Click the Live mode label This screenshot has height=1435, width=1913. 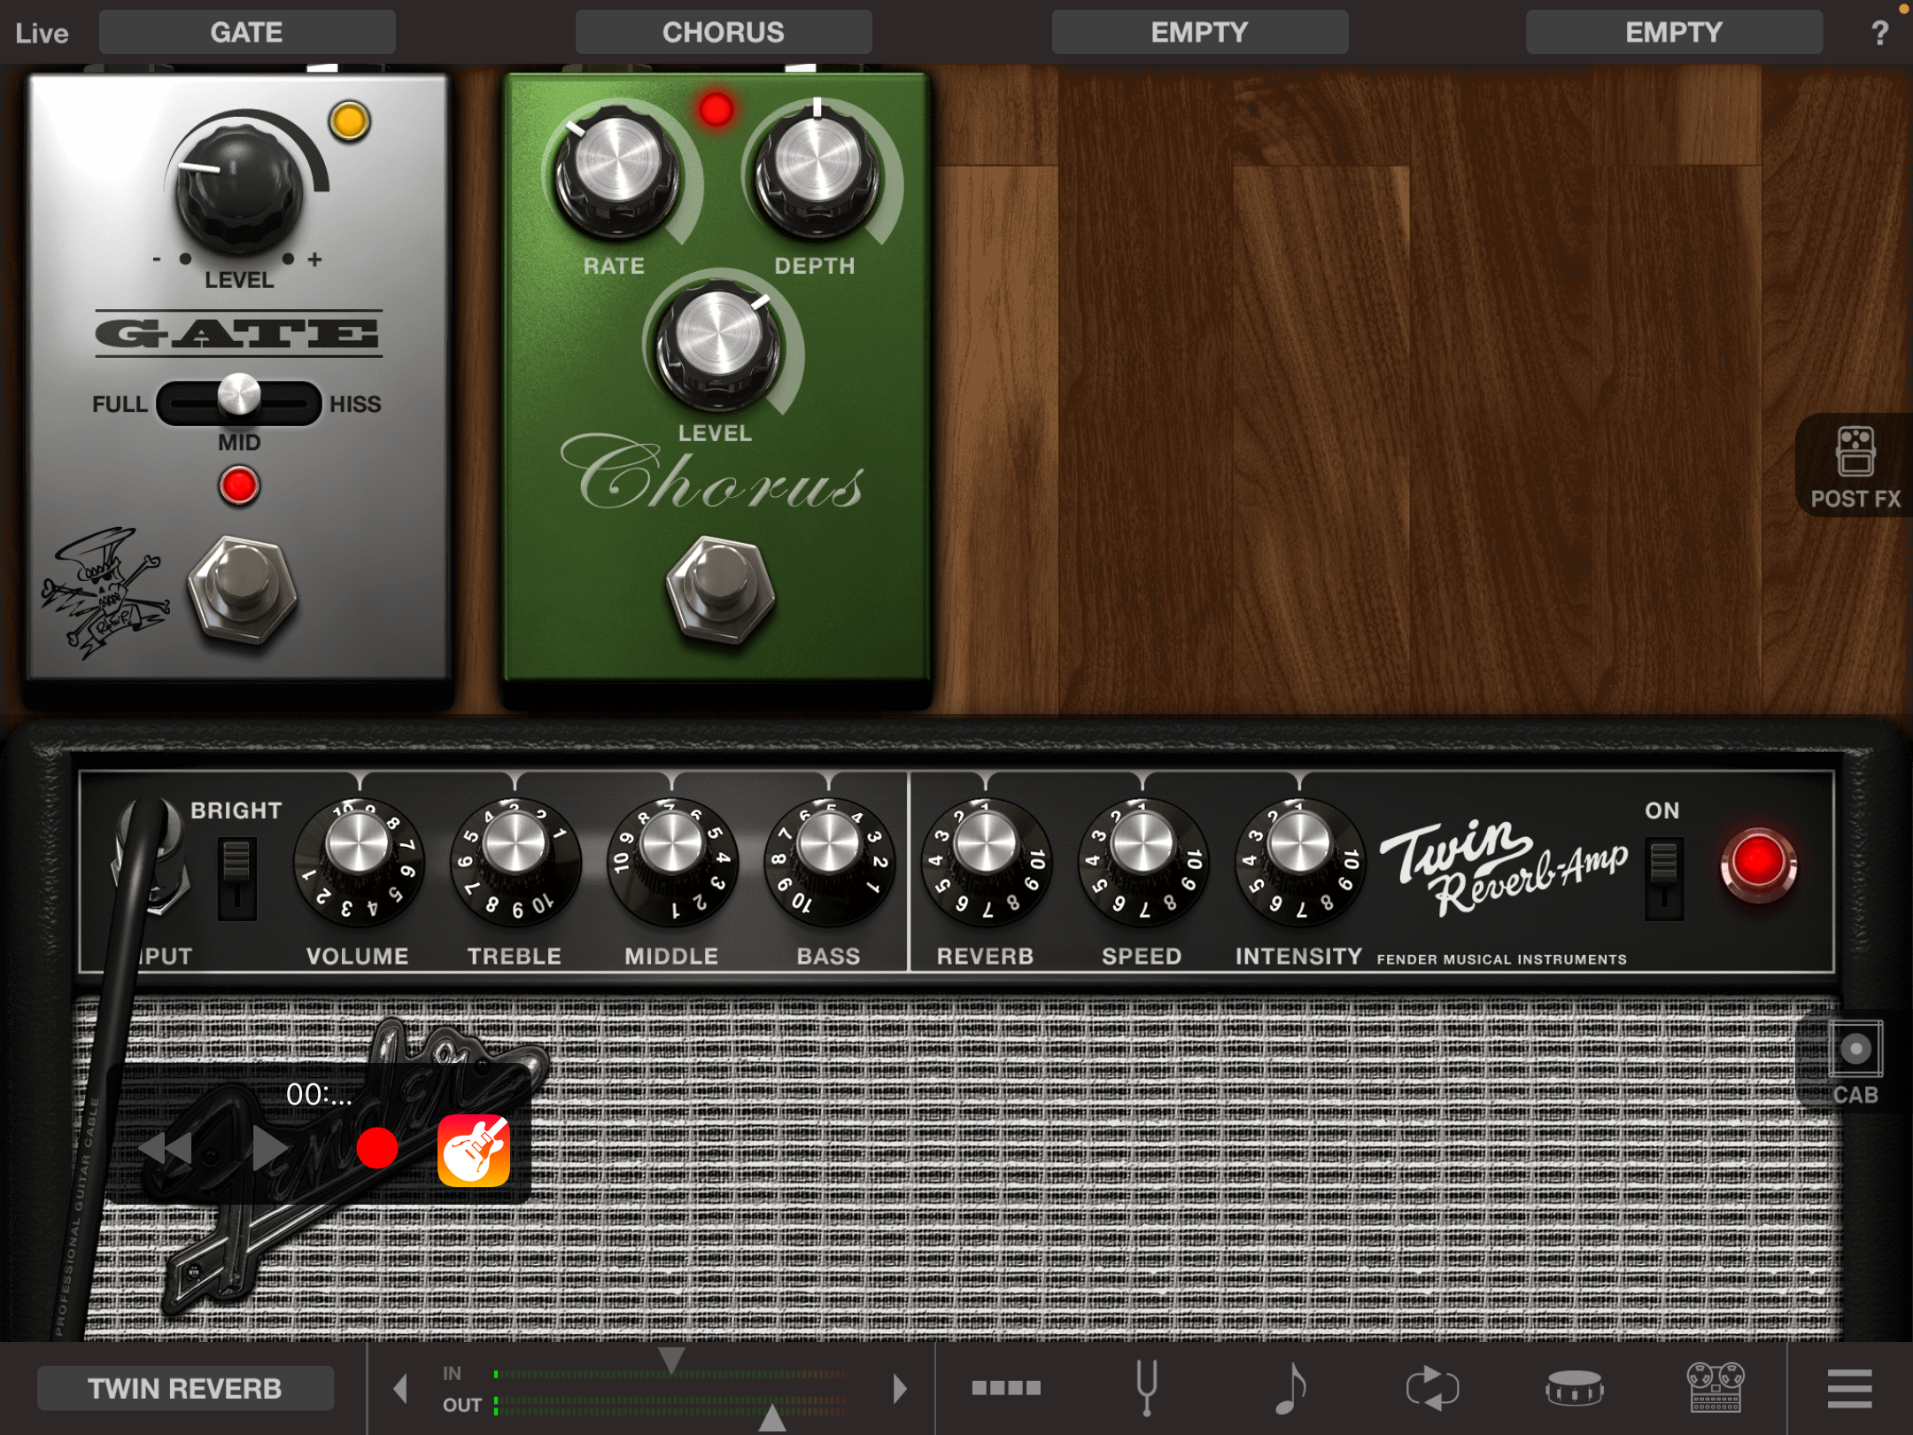click(42, 34)
